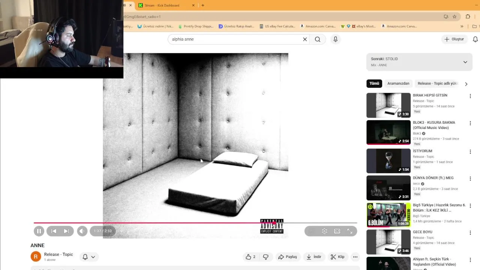Screen dimensions: 480x270
Task: Share the video via Paylaş button
Action: [288, 257]
